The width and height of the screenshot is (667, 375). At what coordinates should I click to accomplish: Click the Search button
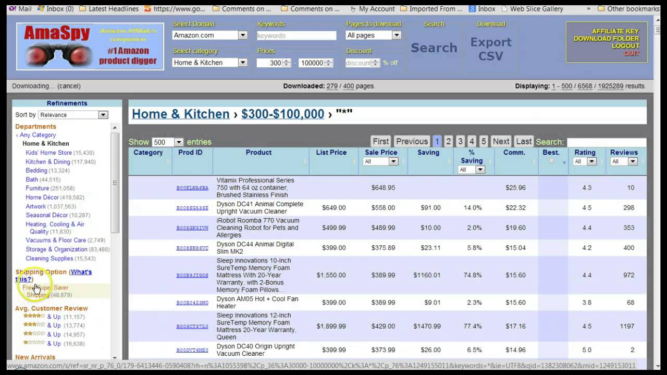(434, 48)
